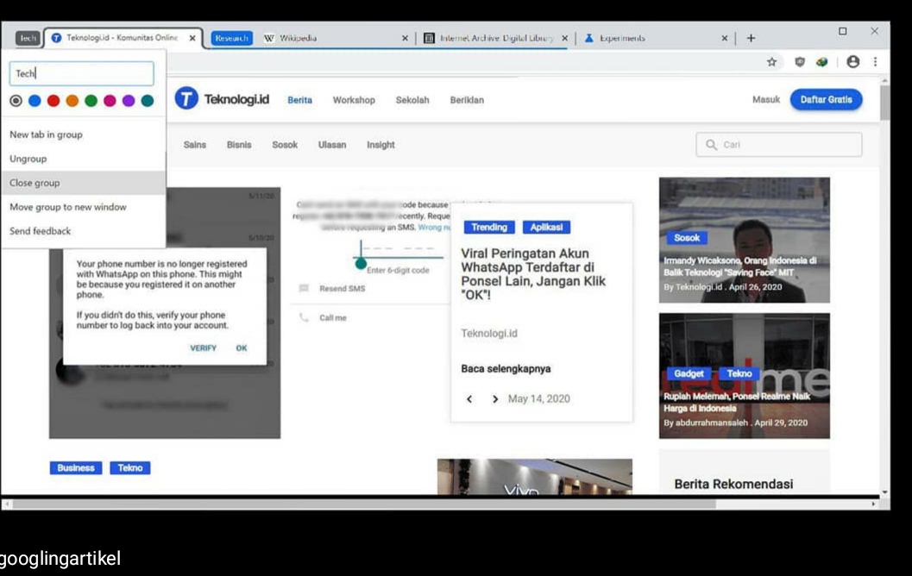Click the Aplikasi tag
Screen dimensions: 912x576
(x=546, y=228)
